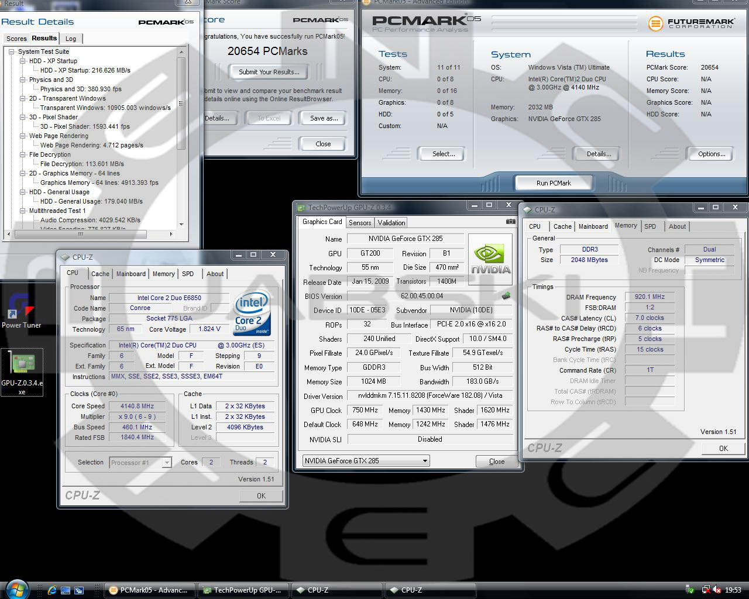Collapse the 3D - Pixel Shader node

point(23,117)
